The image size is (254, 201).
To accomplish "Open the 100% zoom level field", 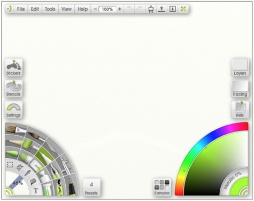I will (107, 9).
